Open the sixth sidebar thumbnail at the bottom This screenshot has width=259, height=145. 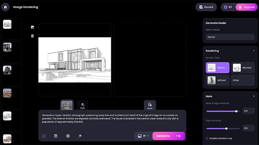pos(7,139)
